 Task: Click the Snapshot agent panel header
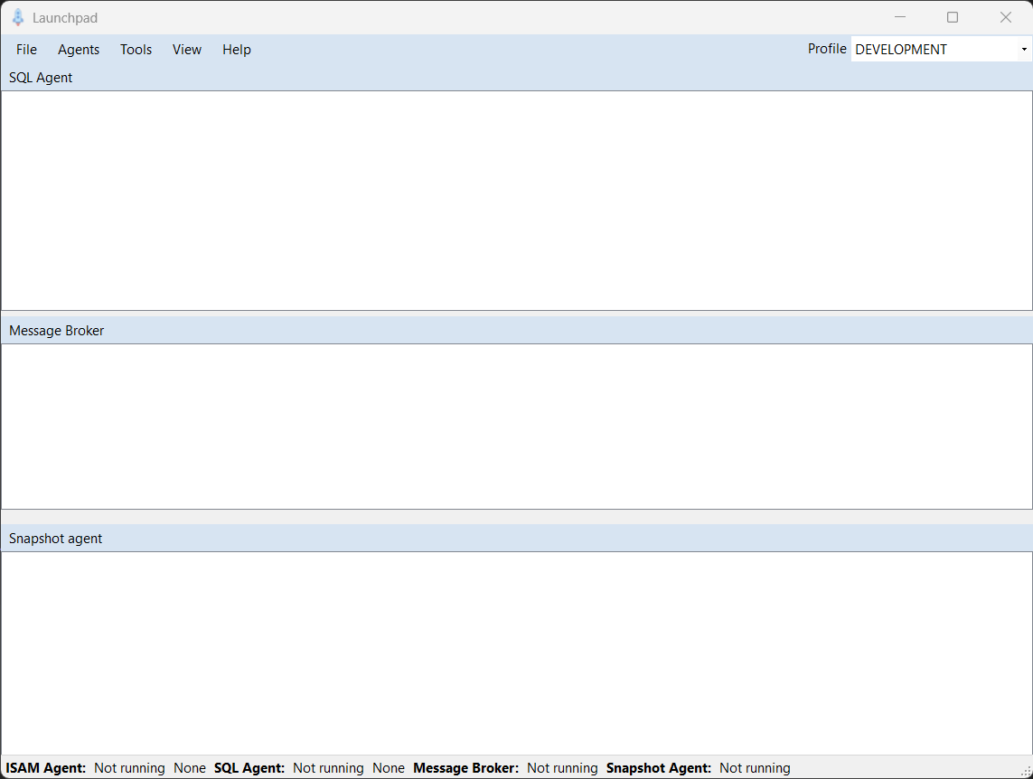[x=54, y=538]
